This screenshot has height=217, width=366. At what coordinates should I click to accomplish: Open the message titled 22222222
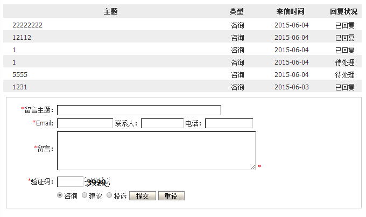pyautogui.click(x=27, y=25)
